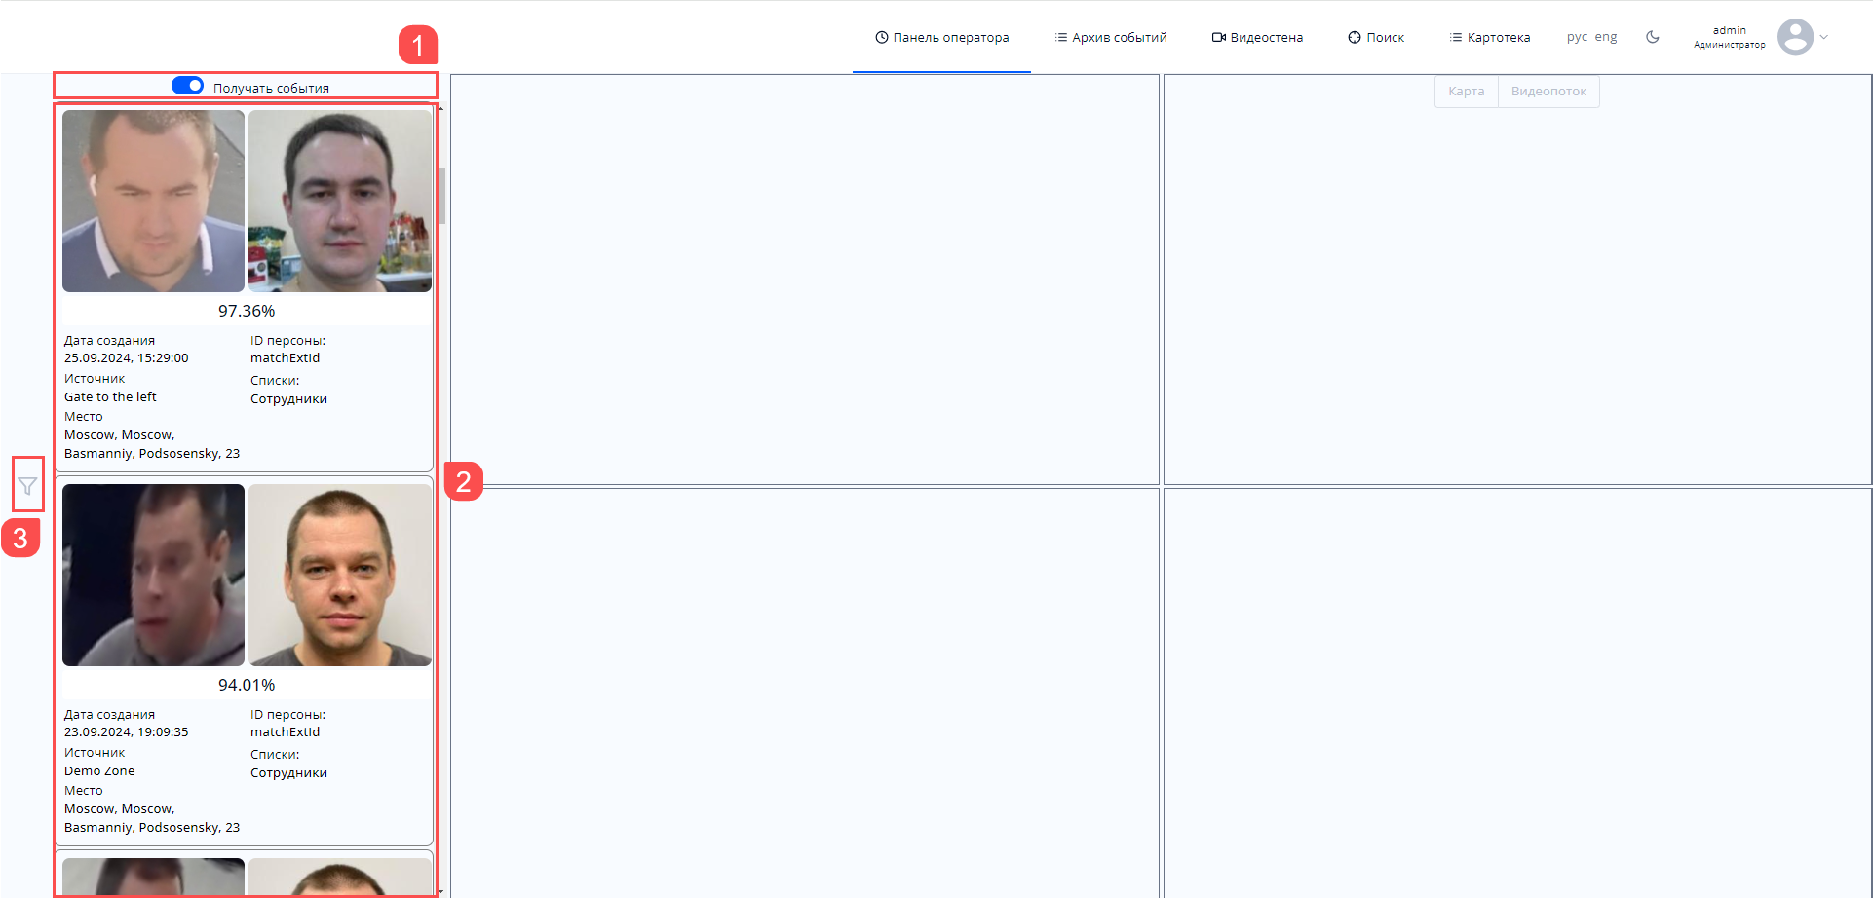
Task: Click source Gate to the left
Action: pyautogui.click(x=110, y=397)
